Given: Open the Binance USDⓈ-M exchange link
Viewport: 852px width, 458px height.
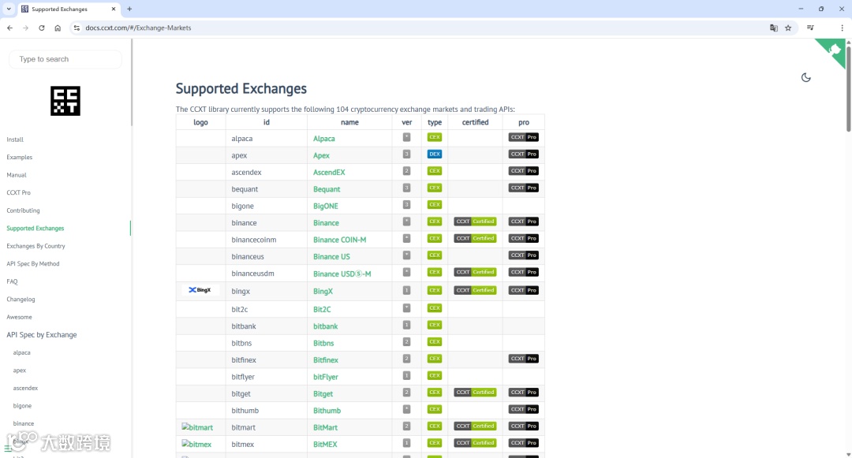Looking at the screenshot, I should 342,274.
